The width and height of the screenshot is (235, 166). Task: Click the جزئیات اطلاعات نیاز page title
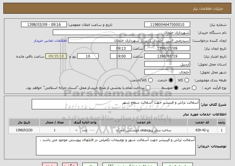click(x=208, y=9)
